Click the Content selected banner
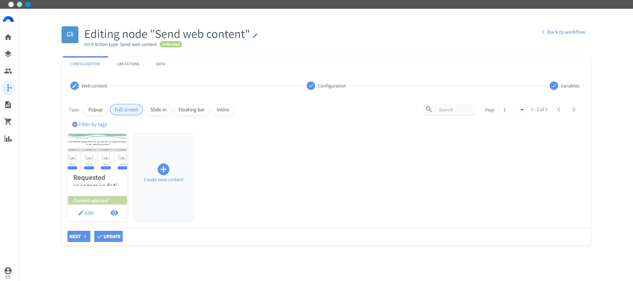 click(97, 201)
